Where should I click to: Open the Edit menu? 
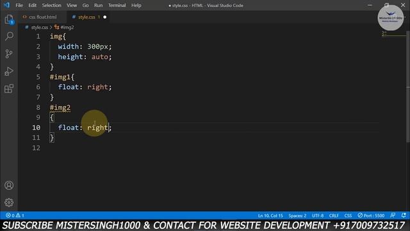point(33,5)
